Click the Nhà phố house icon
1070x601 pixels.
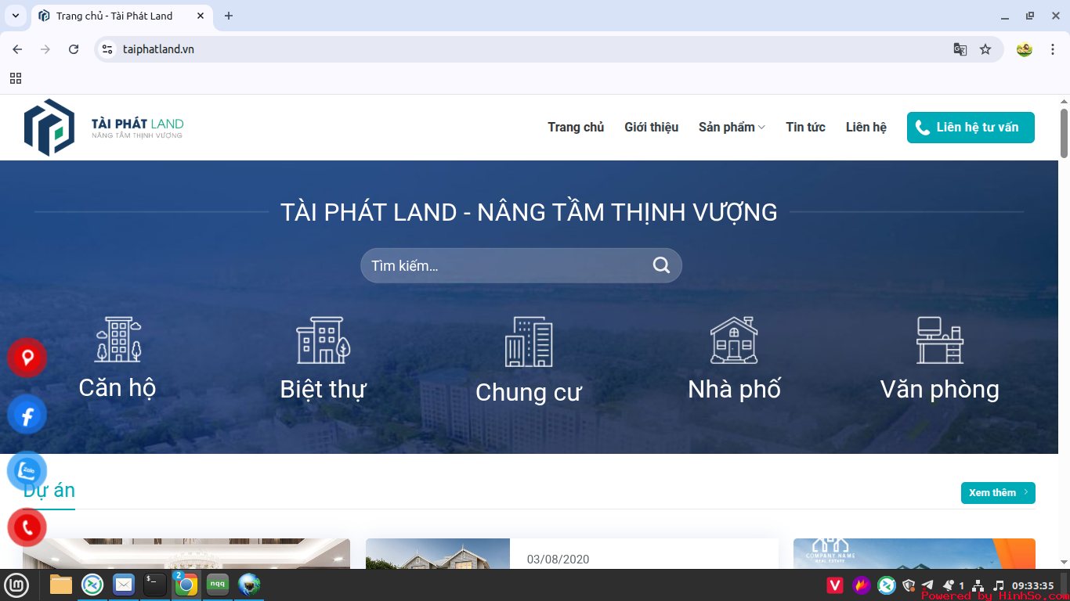click(x=734, y=340)
